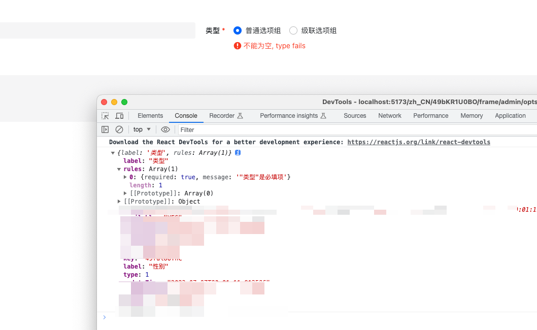Switch to the Network tab
The image size is (537, 330).
[389, 116]
